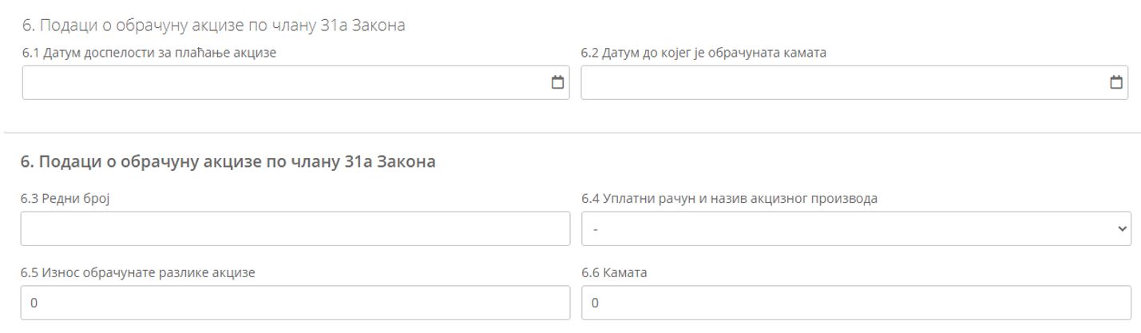Screen dimensions: 1141x333
Task: Focus the 6.1 Датум доспелости date input
Action: pos(279,82)
